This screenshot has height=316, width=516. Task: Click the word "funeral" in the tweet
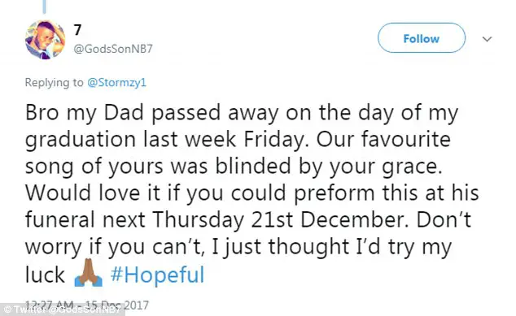(x=60, y=219)
